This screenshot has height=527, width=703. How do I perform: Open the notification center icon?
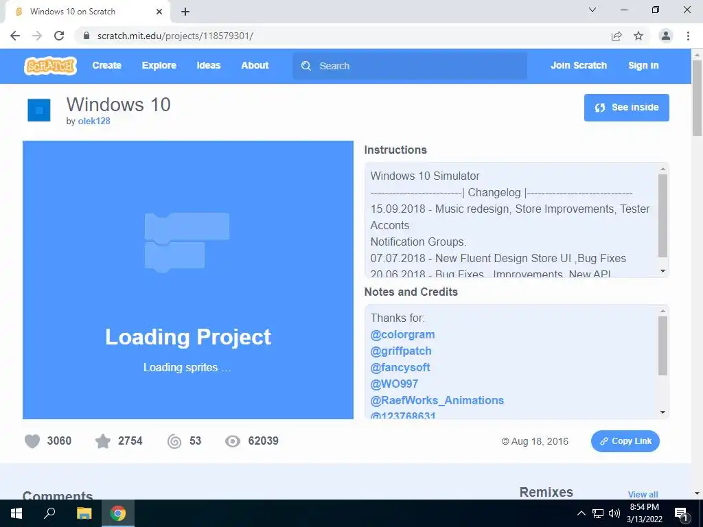681,513
